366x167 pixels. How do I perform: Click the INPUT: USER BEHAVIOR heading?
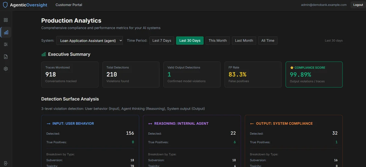click(73, 124)
